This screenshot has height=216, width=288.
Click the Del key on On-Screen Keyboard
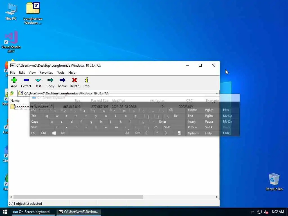click(176, 116)
